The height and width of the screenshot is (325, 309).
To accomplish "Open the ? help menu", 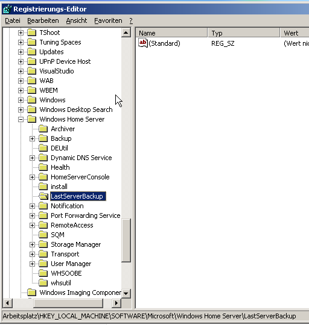I will tap(131, 20).
